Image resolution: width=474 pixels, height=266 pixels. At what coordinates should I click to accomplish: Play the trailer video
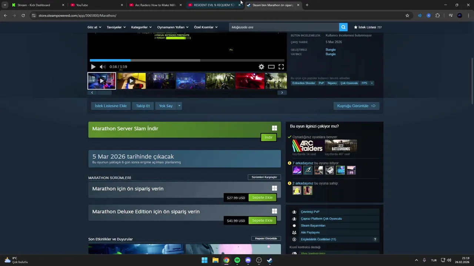93,67
